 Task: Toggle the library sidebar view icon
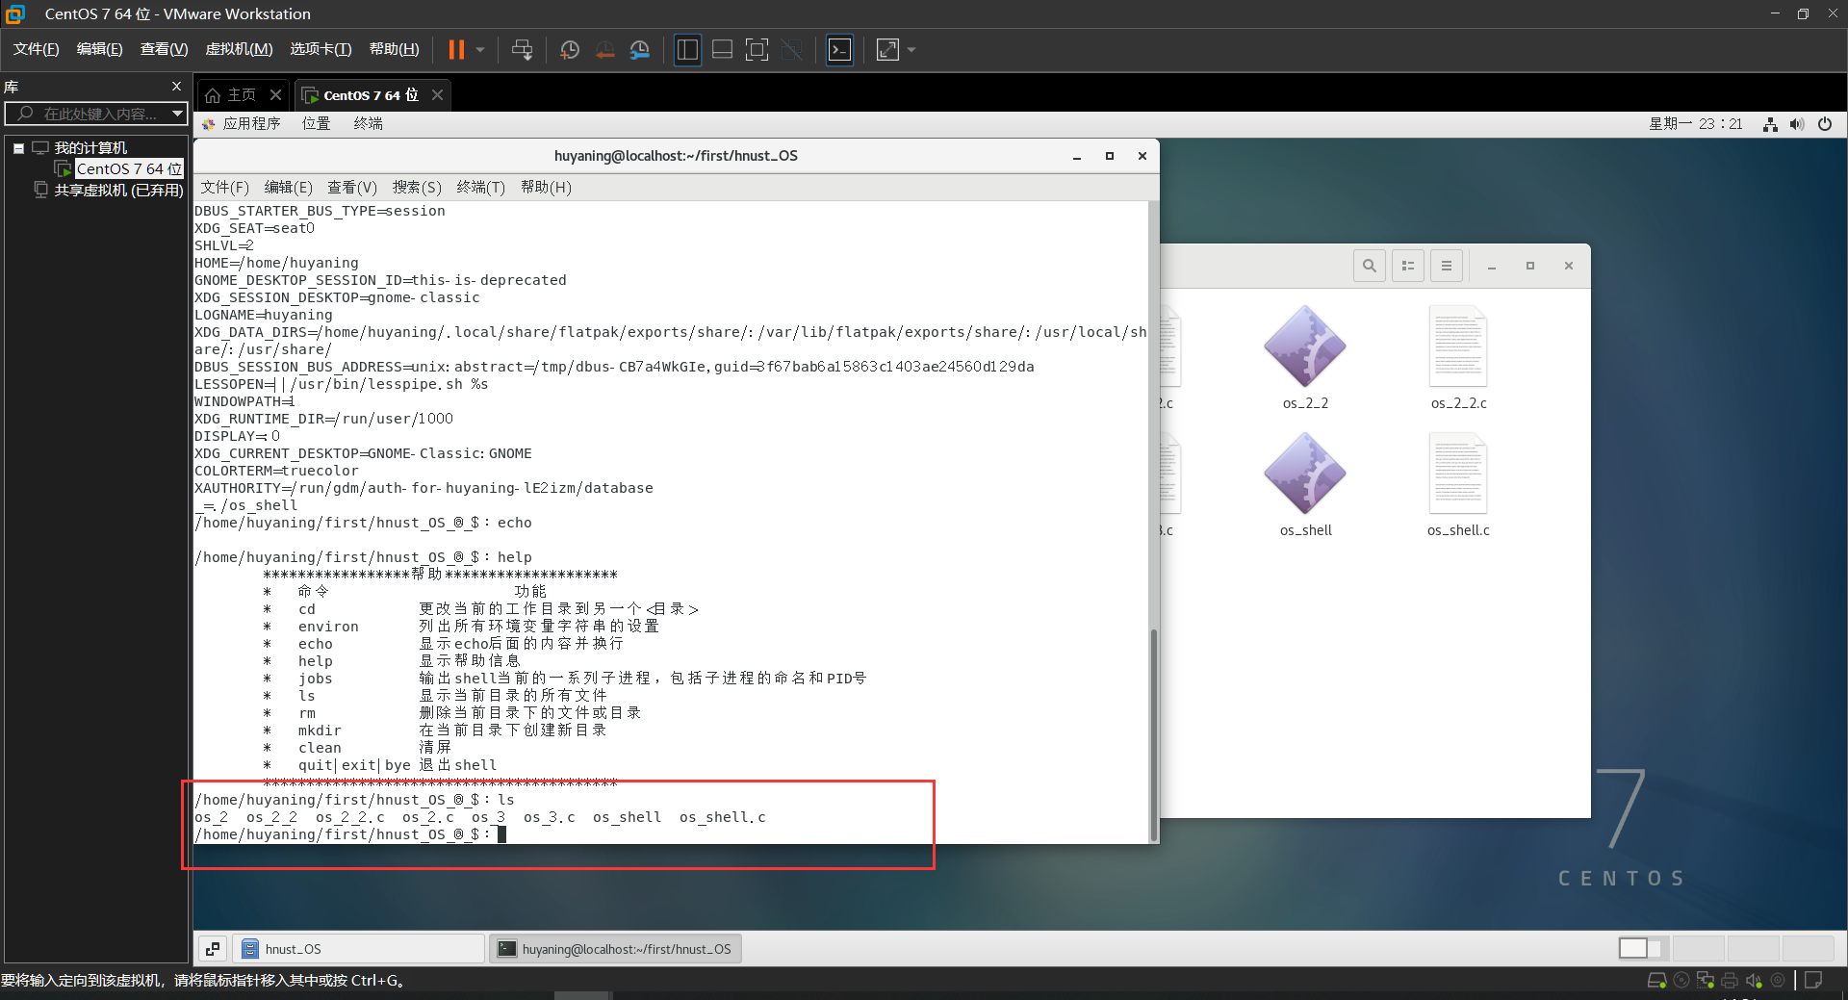click(x=687, y=49)
